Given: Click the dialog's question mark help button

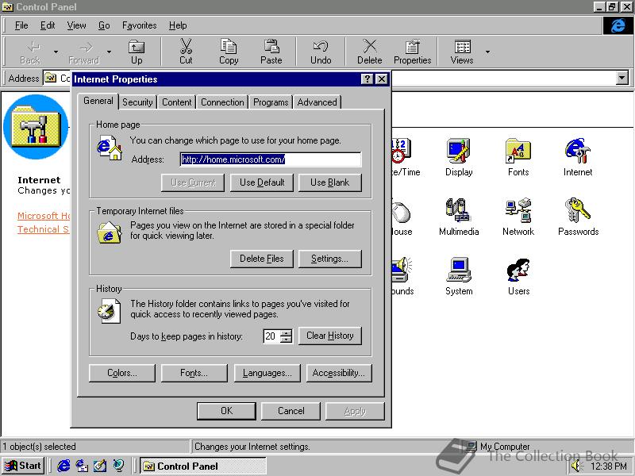Looking at the screenshot, I should [x=367, y=79].
